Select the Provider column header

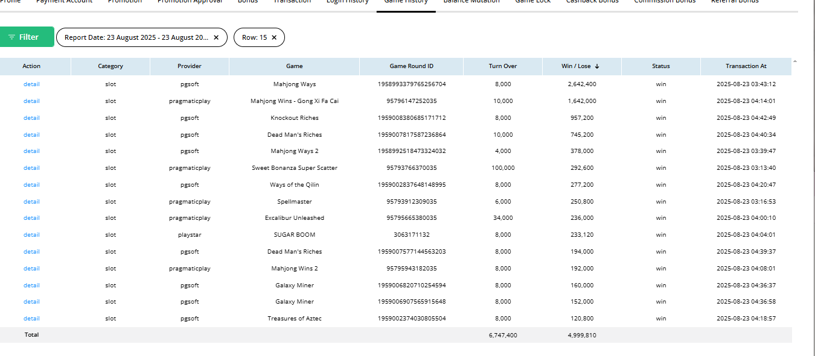click(x=190, y=66)
